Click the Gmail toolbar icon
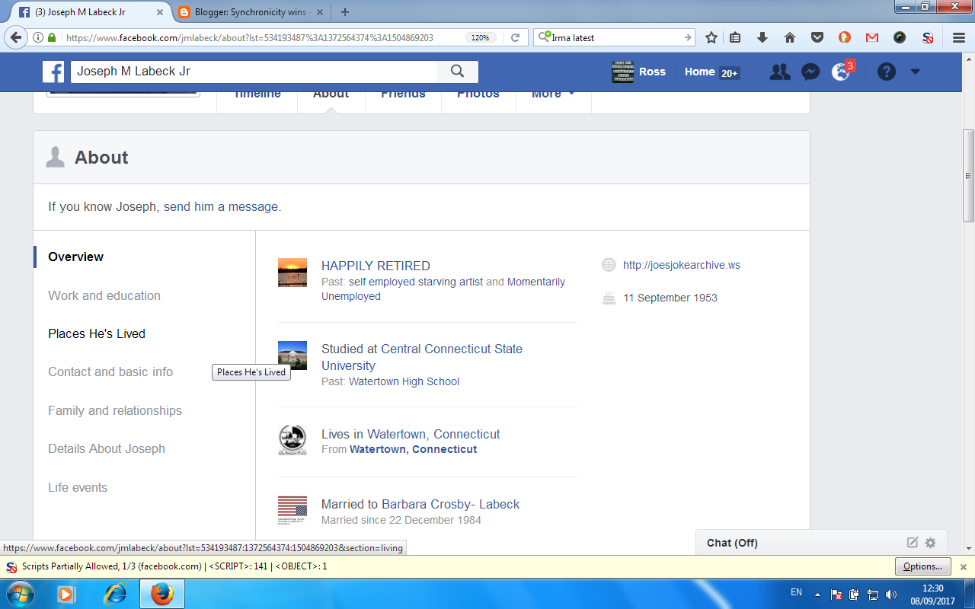975x609 pixels. (x=872, y=37)
